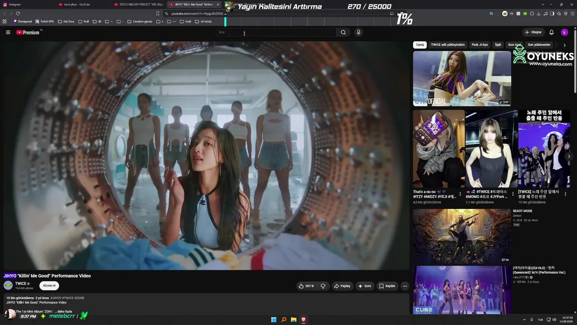The width and height of the screenshot is (577, 325).
Task: Open the Null bookmark folder
Action: 84,21
